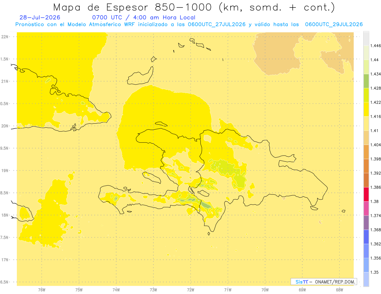381x294 pixels.
Task: Click the legend value '1.35'
Action: [374, 272]
